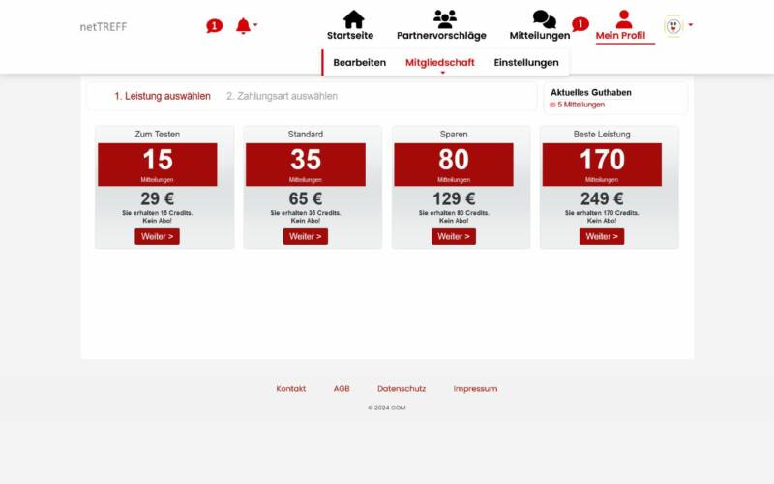Select step 2. Zahlungsart auswählen
Screen dimensions: 774x484
point(282,96)
